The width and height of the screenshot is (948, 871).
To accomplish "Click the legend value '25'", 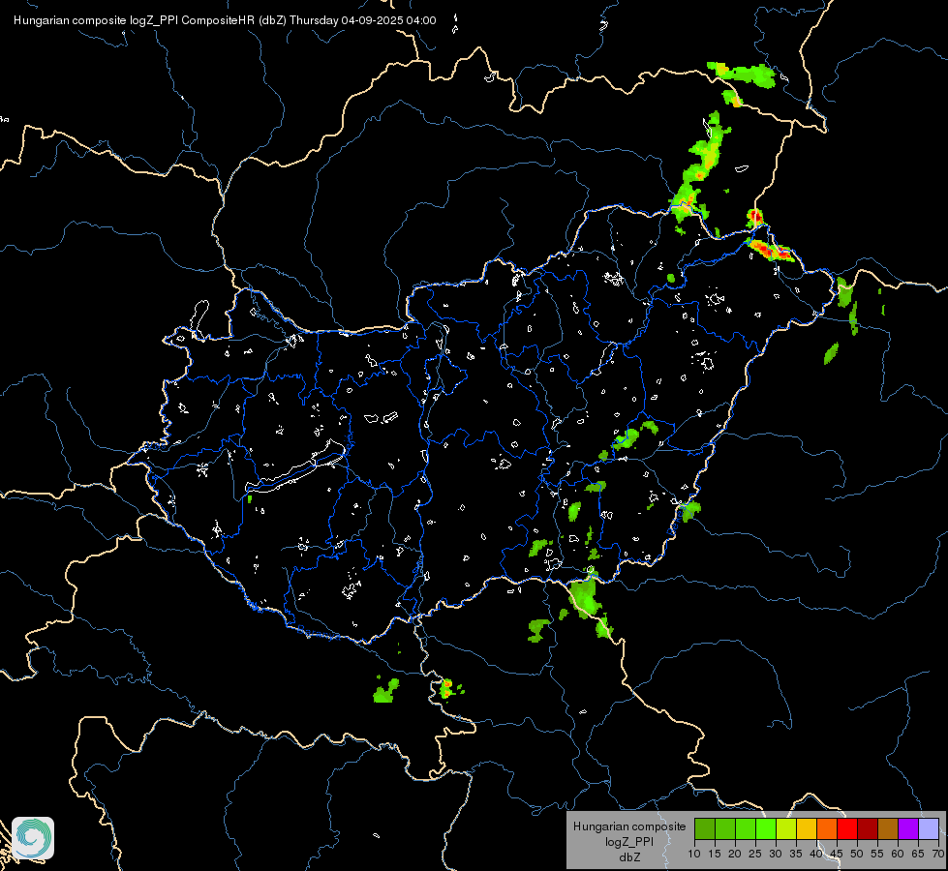I will (755, 854).
